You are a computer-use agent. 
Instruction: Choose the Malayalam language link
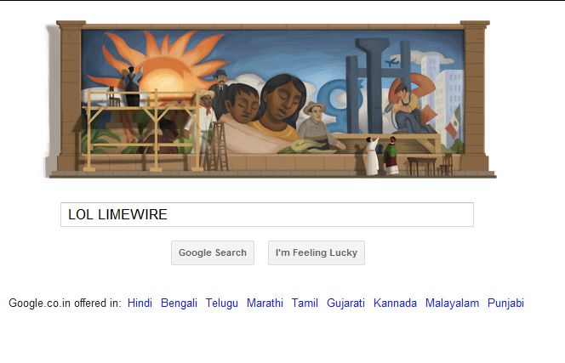point(452,303)
